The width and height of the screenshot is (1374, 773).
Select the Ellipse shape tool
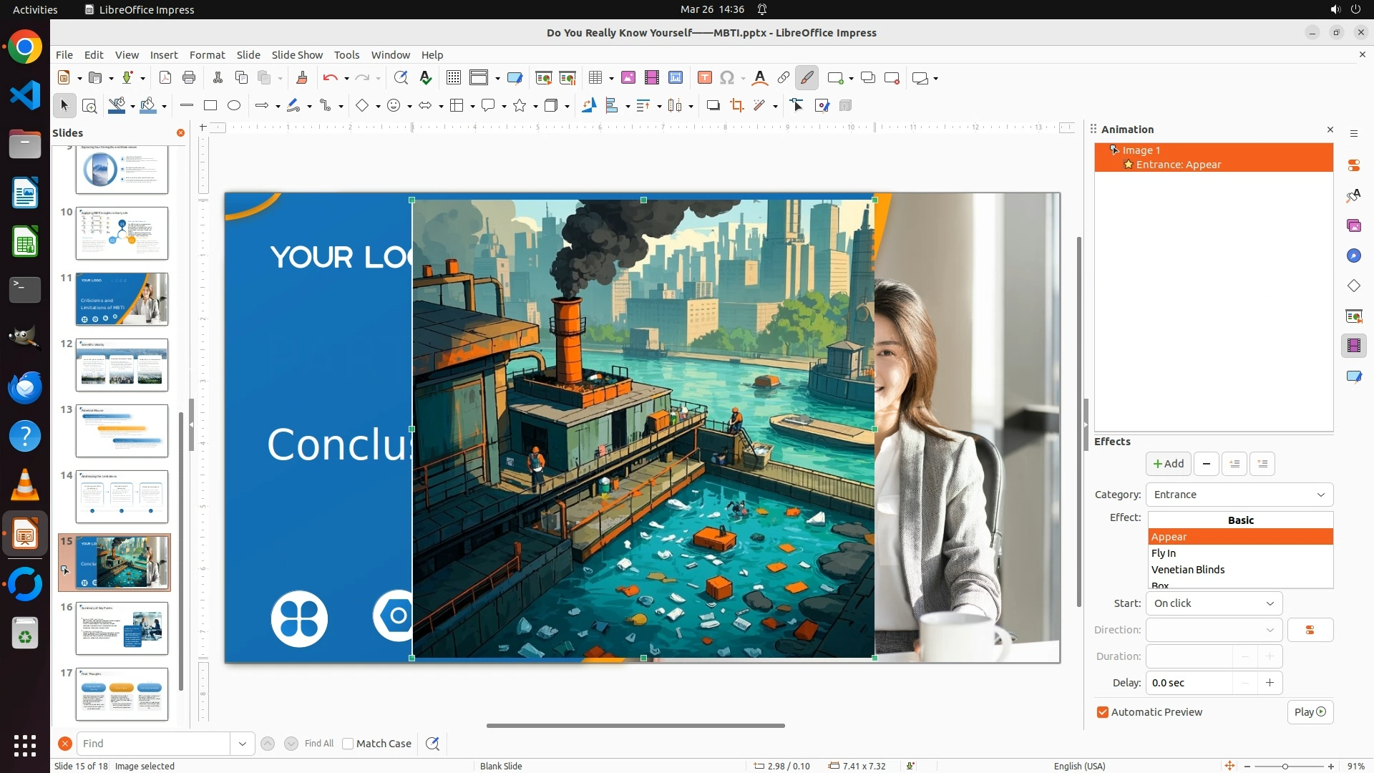tap(234, 106)
